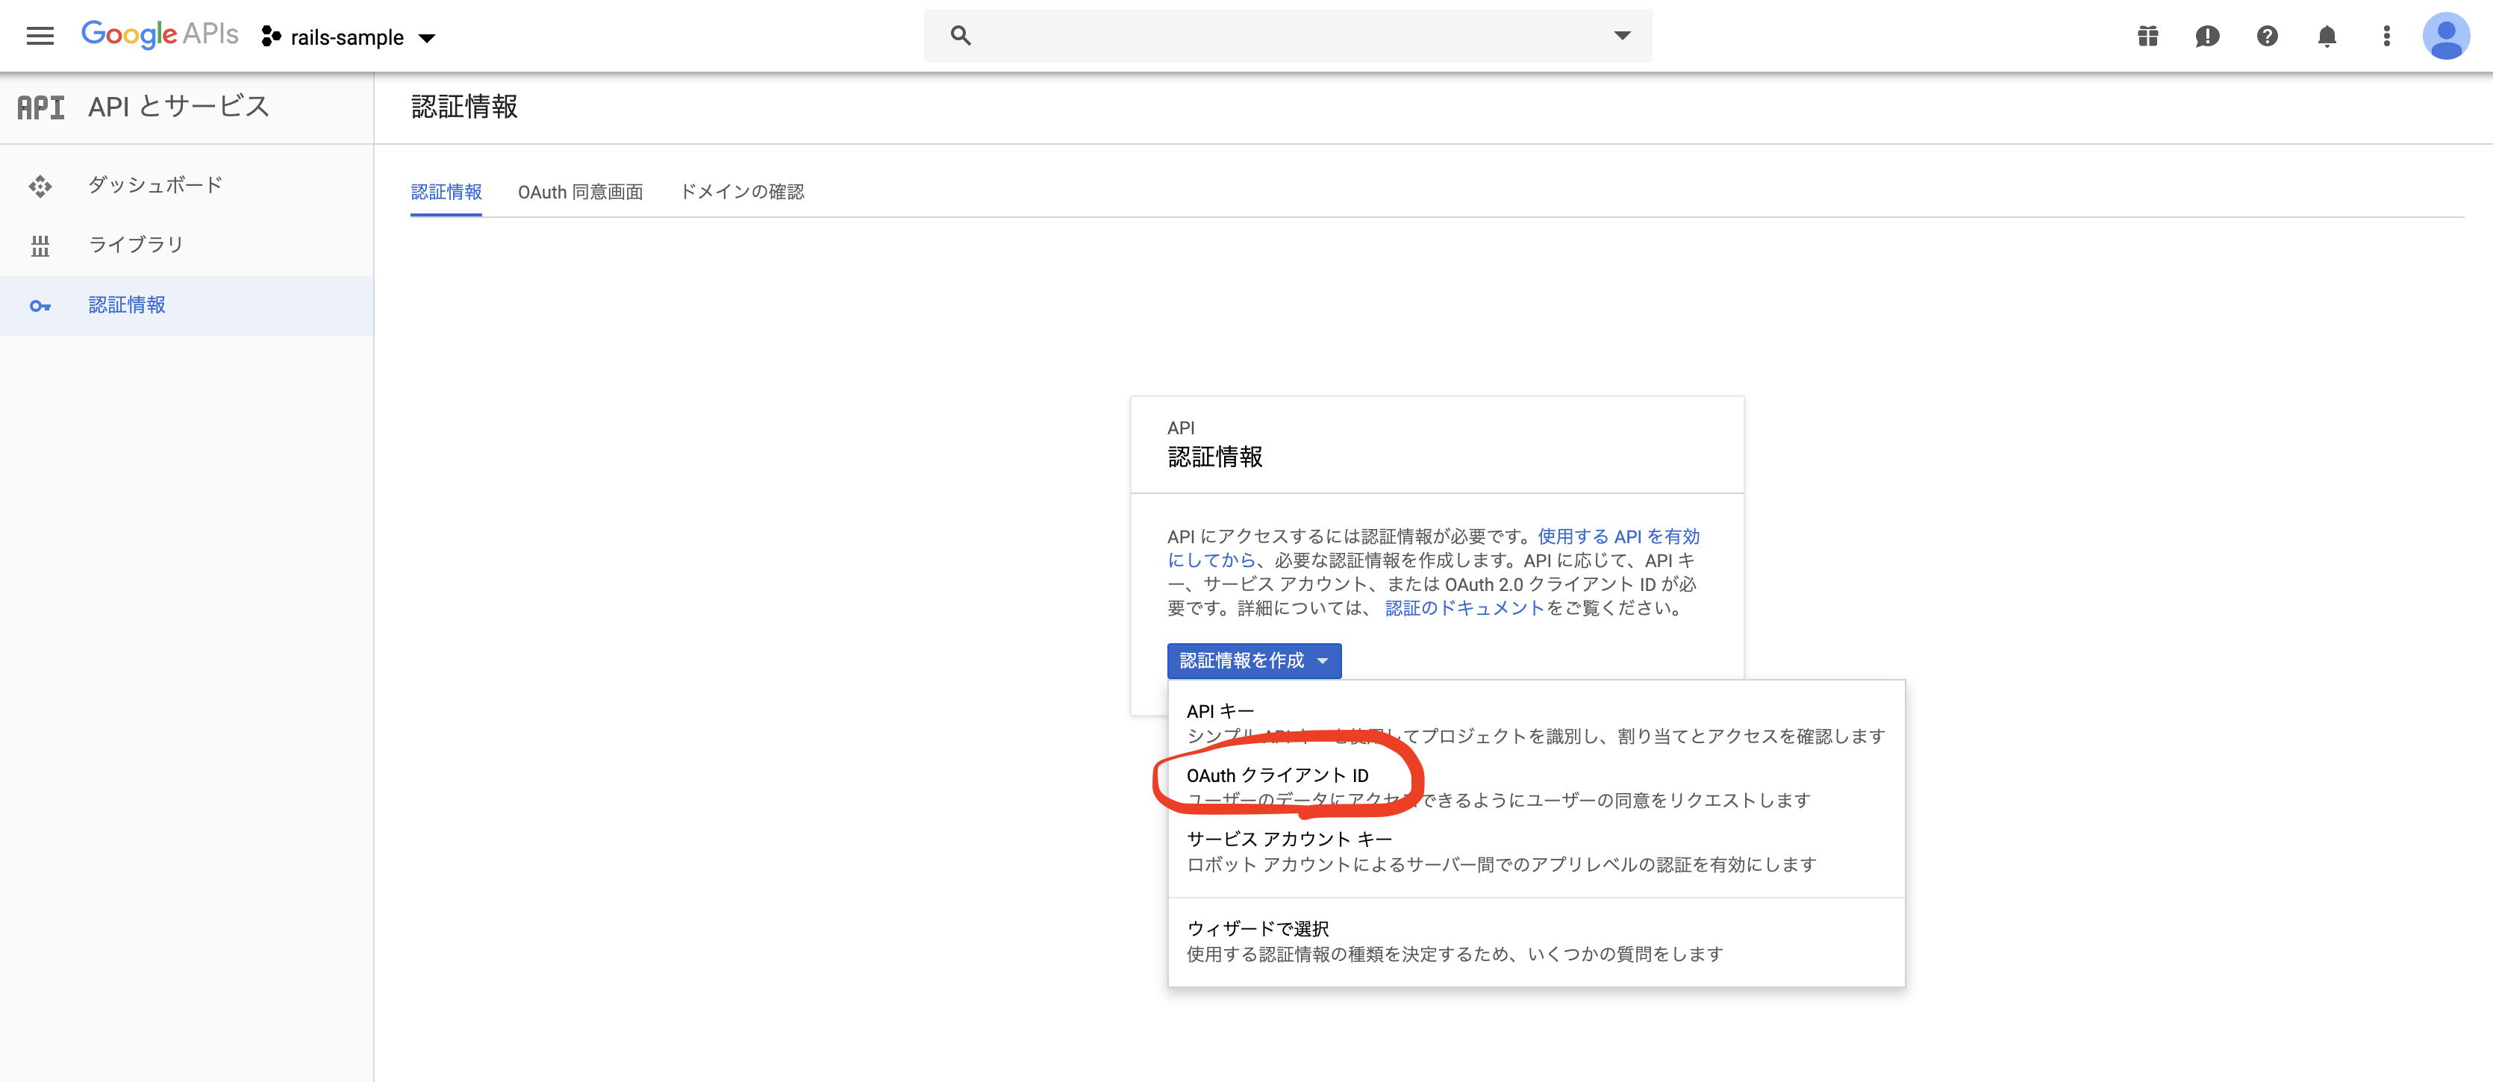Click the search magnifier icon
This screenshot has width=2493, height=1082.
click(960, 36)
